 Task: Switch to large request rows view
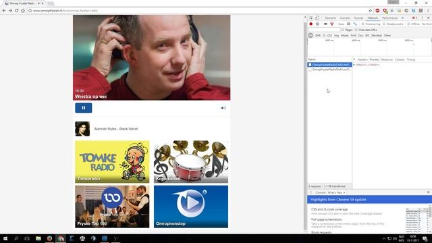(x=349, y=24)
